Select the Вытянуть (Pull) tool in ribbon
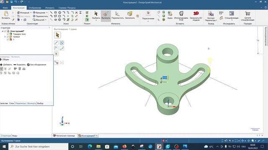The width and height of the screenshot is (268, 150). [x=106, y=16]
